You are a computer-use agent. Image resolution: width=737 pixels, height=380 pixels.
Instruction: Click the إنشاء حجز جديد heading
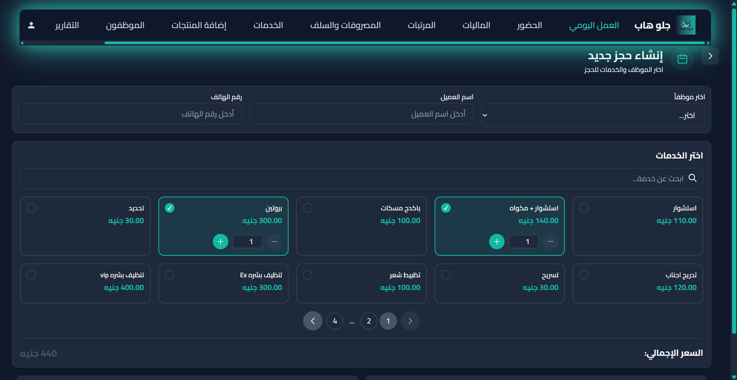(x=625, y=56)
